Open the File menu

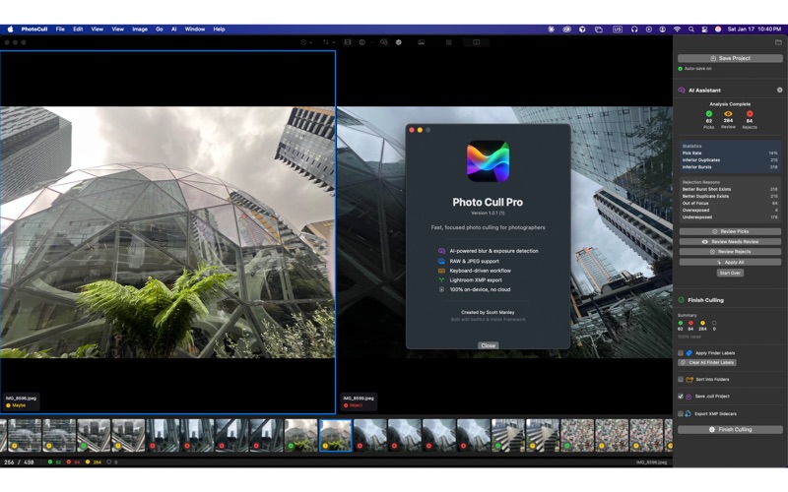pyautogui.click(x=60, y=30)
